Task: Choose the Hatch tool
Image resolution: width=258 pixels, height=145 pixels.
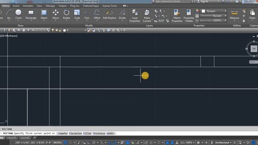Action: 44,15
